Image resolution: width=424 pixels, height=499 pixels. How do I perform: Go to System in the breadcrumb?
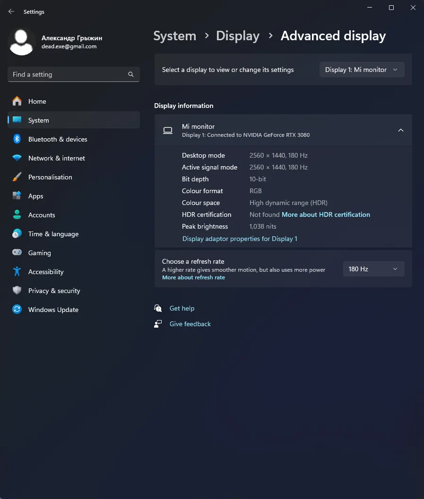click(x=174, y=36)
